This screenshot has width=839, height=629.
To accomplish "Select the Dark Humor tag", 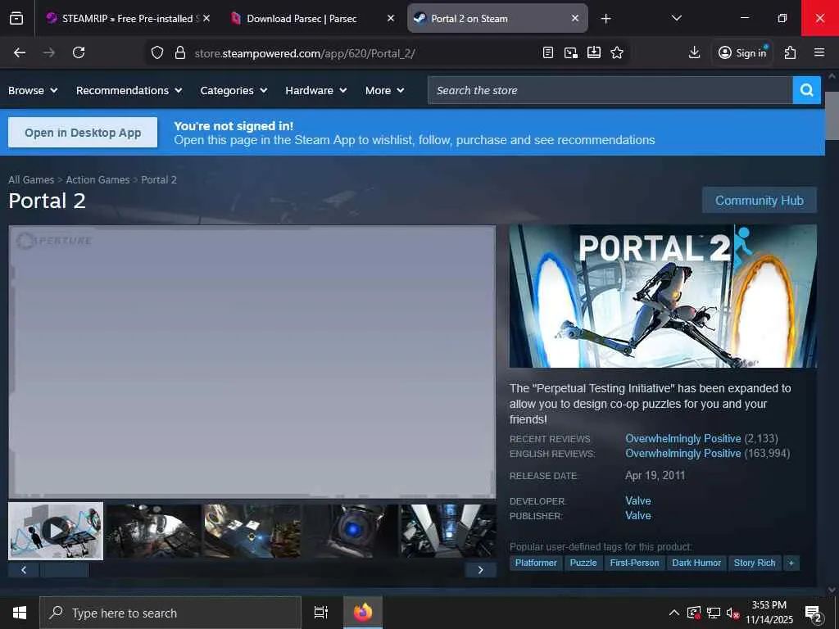I will point(696,563).
